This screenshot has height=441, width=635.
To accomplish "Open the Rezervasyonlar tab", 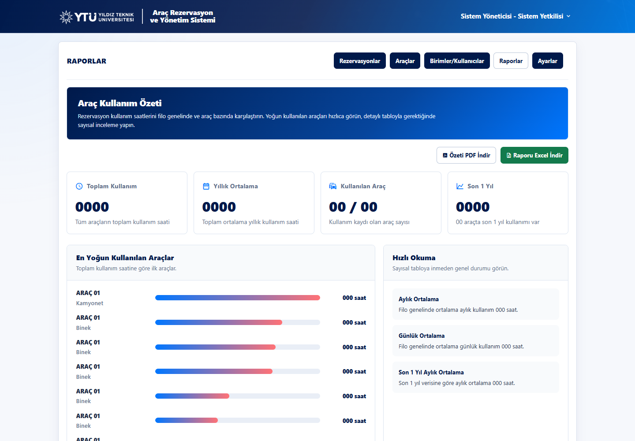I will tap(360, 61).
